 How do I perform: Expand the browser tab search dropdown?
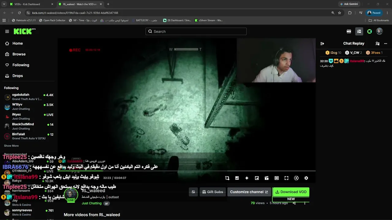coord(4,4)
